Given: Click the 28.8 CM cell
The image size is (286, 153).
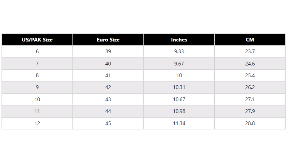Looking at the screenshot, I should (250, 123).
